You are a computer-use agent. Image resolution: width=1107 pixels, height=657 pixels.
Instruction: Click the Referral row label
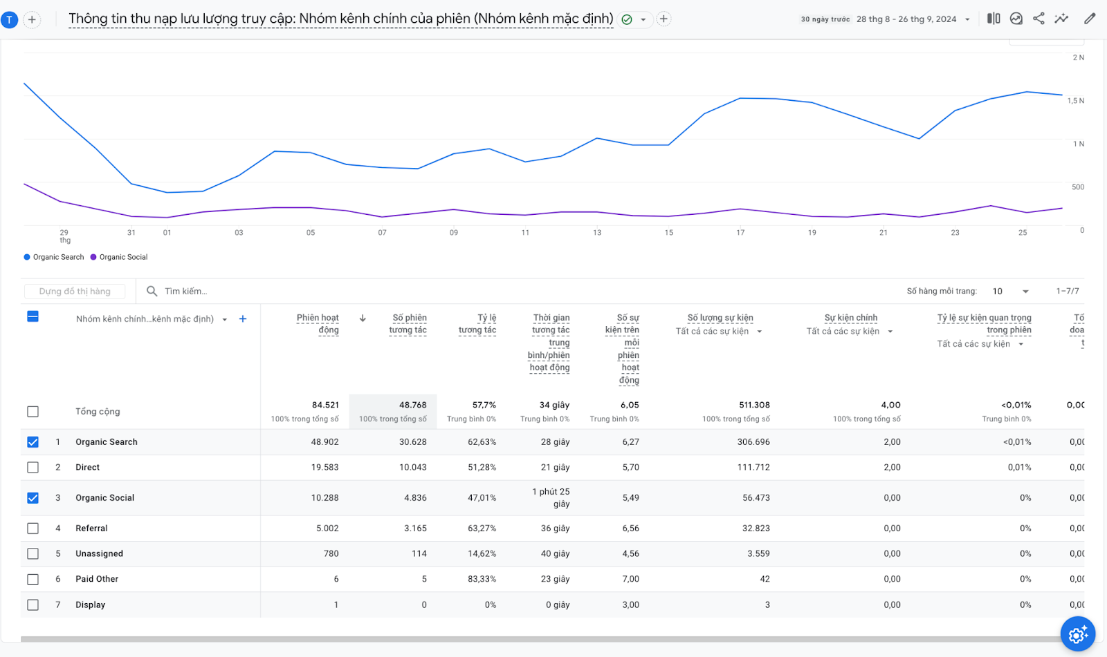click(91, 529)
